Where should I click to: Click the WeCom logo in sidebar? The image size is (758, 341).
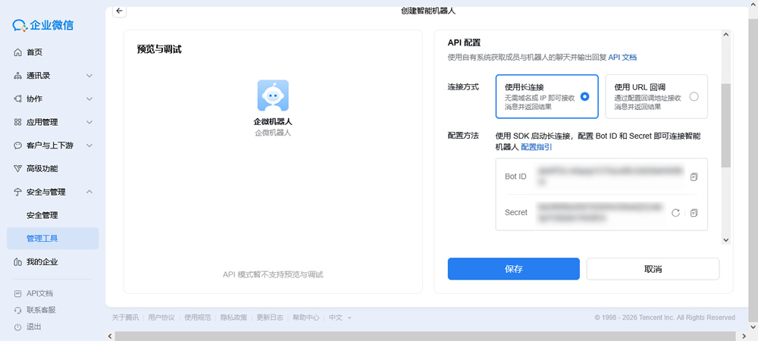click(43, 25)
